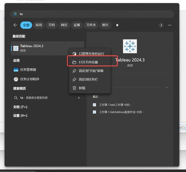Click the search box containing ta

pos(92,14)
